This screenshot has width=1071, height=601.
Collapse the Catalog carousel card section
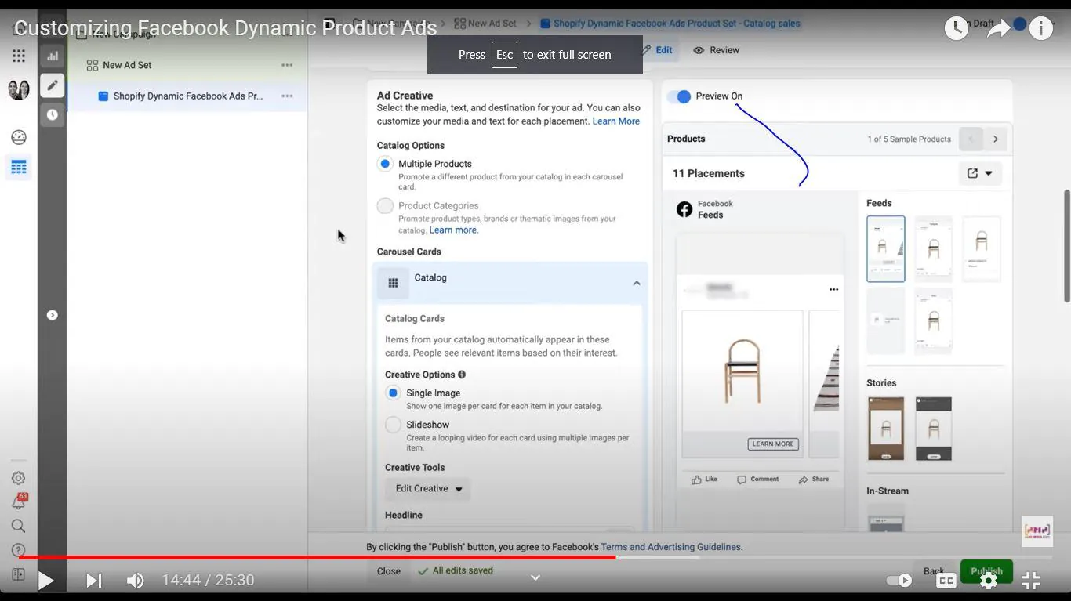(637, 283)
